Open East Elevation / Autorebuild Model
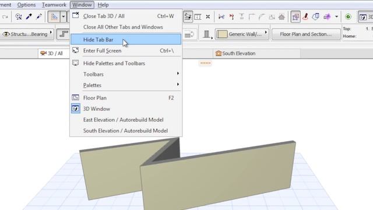The height and width of the screenshot is (210, 373). pos(126,120)
